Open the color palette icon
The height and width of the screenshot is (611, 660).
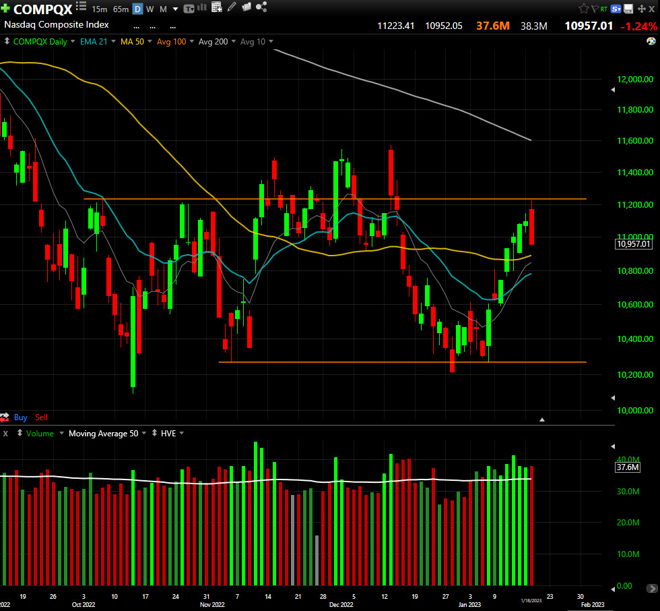coord(651,41)
